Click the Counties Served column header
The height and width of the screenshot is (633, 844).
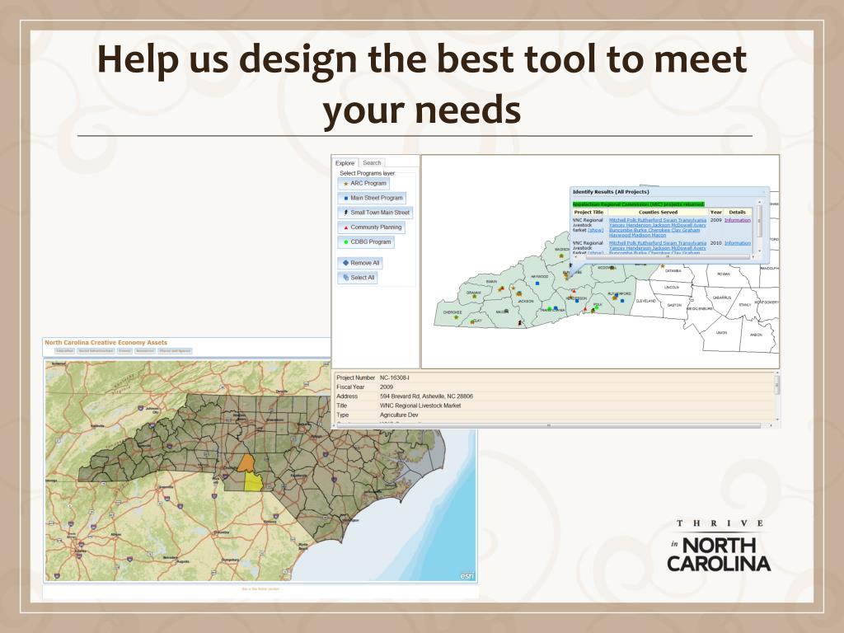pyautogui.click(x=659, y=212)
